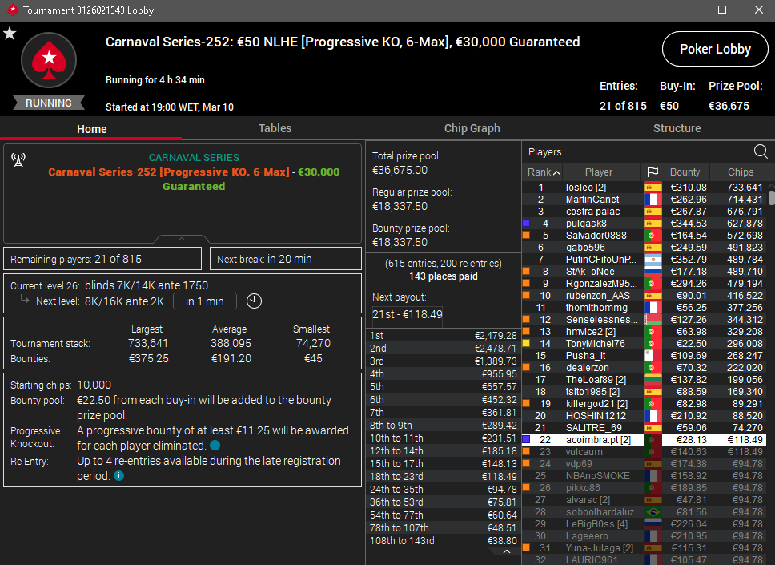Click the Malta flag in Pusha_it row
The height and width of the screenshot is (565, 775).
pos(653,356)
